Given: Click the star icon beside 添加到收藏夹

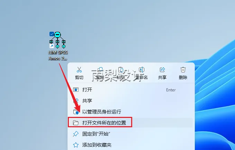Looking at the screenshot, I should click(x=76, y=145).
